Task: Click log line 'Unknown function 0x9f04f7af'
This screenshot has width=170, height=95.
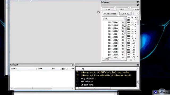Action: click(105, 72)
